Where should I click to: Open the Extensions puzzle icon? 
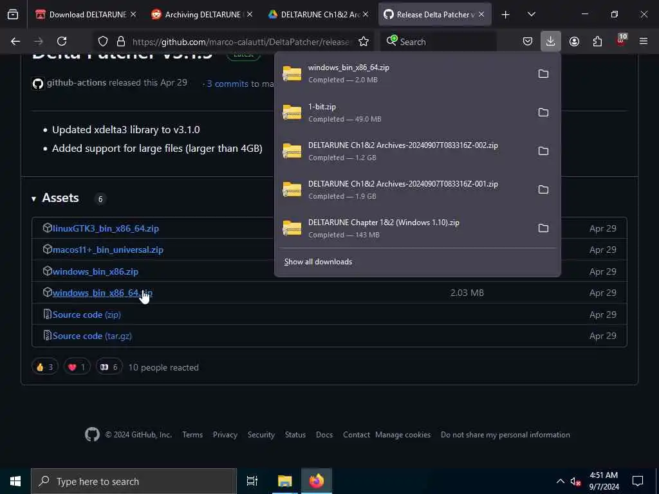[597, 42]
